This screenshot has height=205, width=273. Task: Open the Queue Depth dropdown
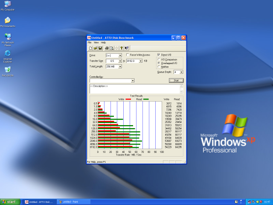click(x=181, y=72)
